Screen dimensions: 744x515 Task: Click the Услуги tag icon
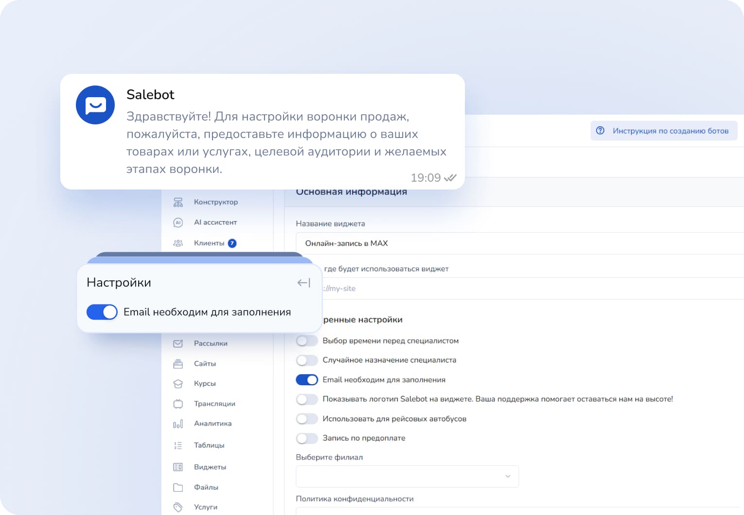point(178,507)
